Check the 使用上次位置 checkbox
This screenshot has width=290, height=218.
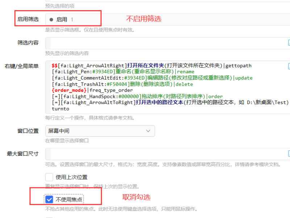click(49, 177)
